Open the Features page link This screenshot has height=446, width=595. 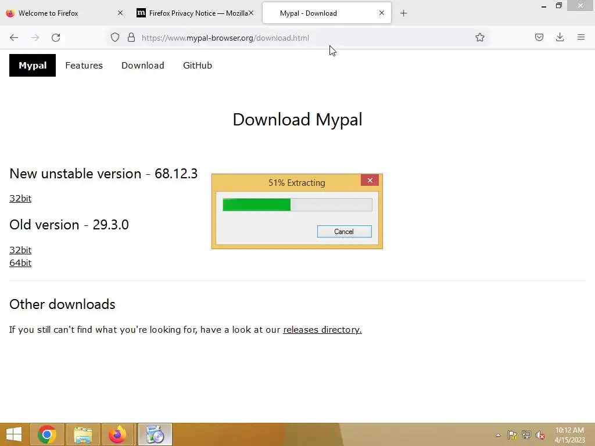(x=84, y=65)
